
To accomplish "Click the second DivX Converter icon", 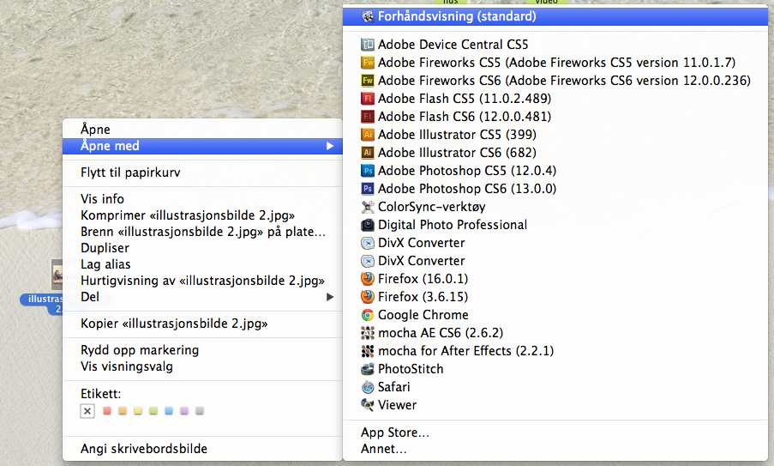I will 368,261.
